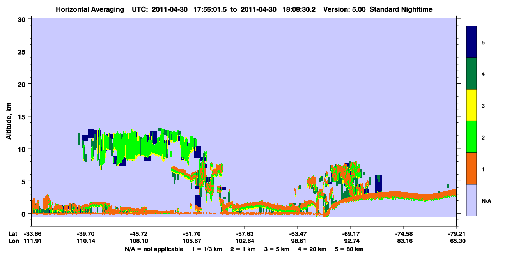The height and width of the screenshot is (260, 507).
Task: Click the colorbar label 3
Action: coord(483,106)
